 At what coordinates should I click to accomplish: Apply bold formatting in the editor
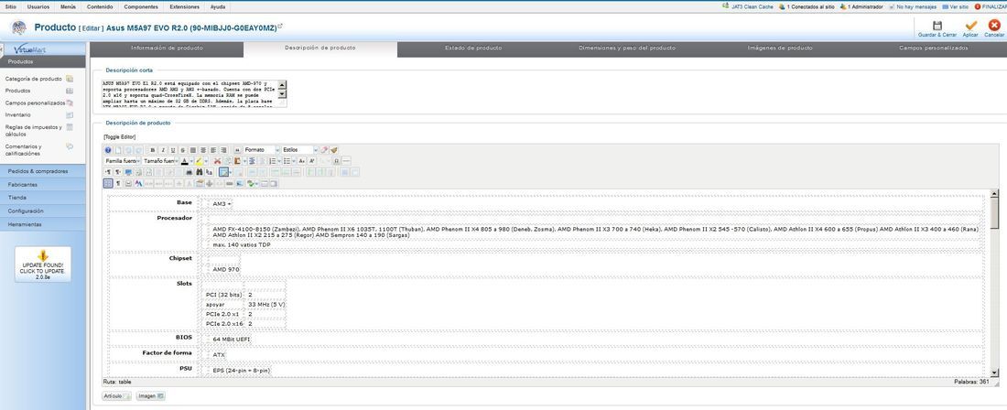coord(153,150)
